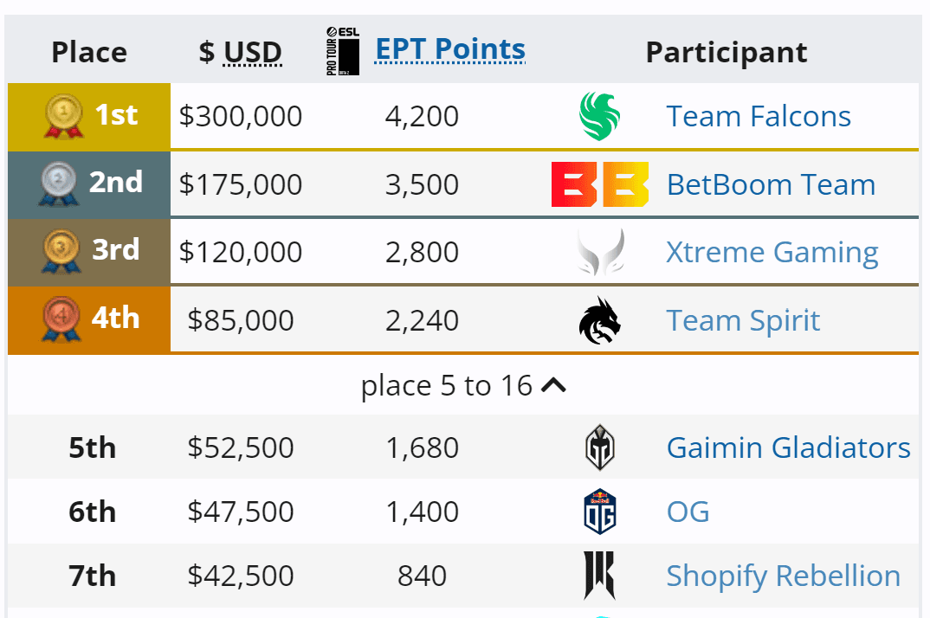Open the Shopify Rebellion link

tap(783, 576)
